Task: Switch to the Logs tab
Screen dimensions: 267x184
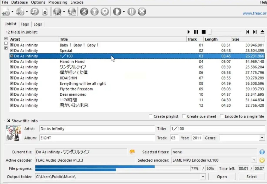Action: click(38, 24)
